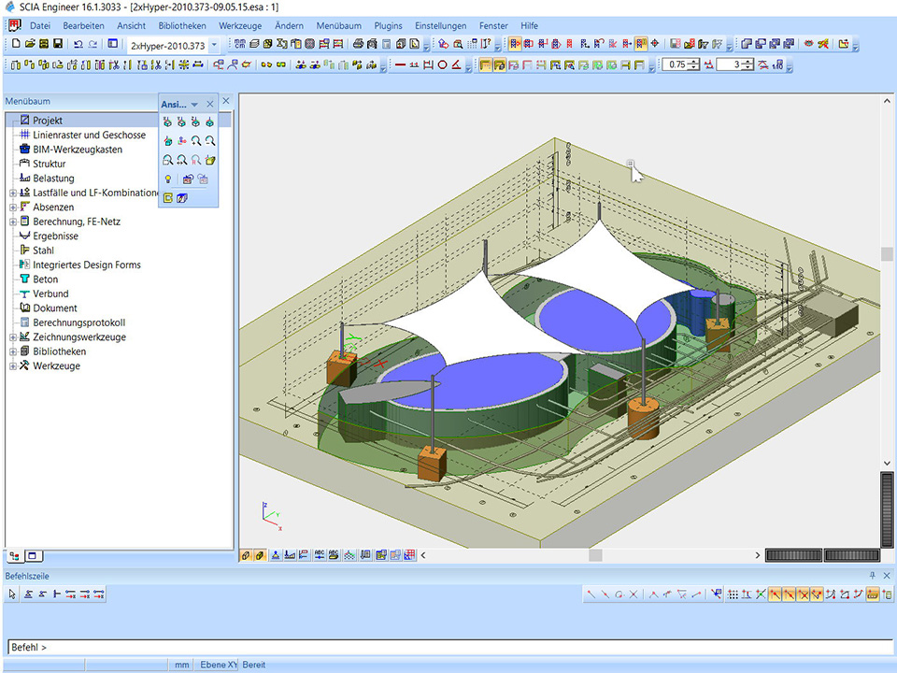The height and width of the screenshot is (673, 897).
Task: Click the New document icon
Action: (x=16, y=44)
